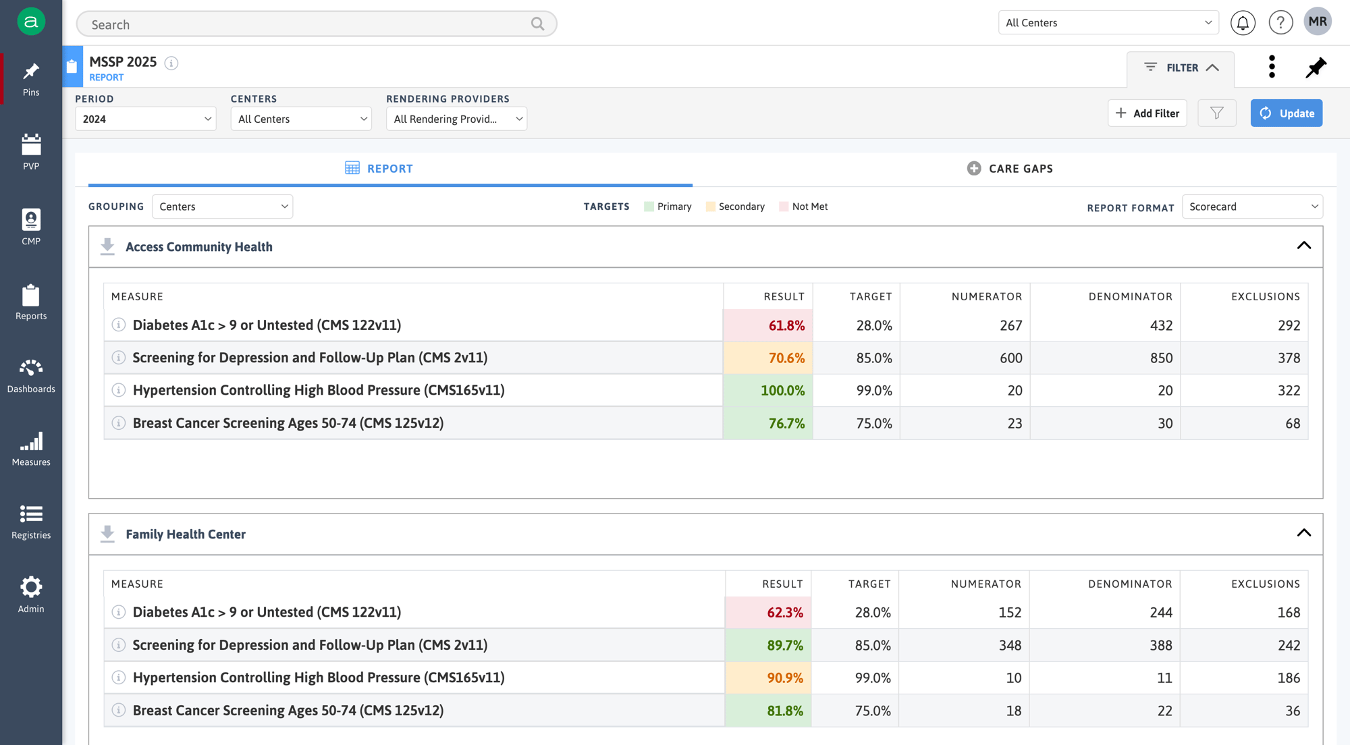Viewport: 1350px width, 745px height.
Task: Click the MSSP 2025 title
Action: click(x=123, y=61)
